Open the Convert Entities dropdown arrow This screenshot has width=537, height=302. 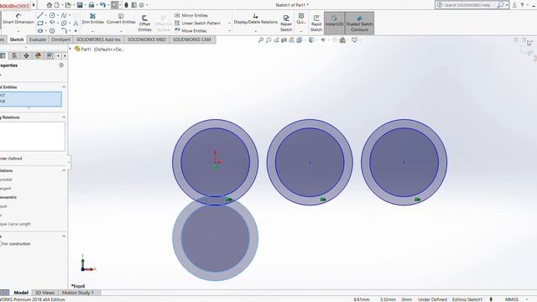121,31
